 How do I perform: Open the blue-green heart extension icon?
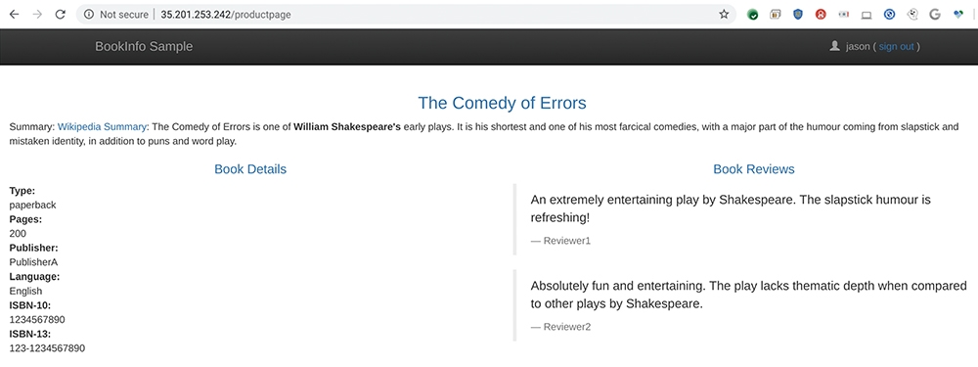point(958,15)
